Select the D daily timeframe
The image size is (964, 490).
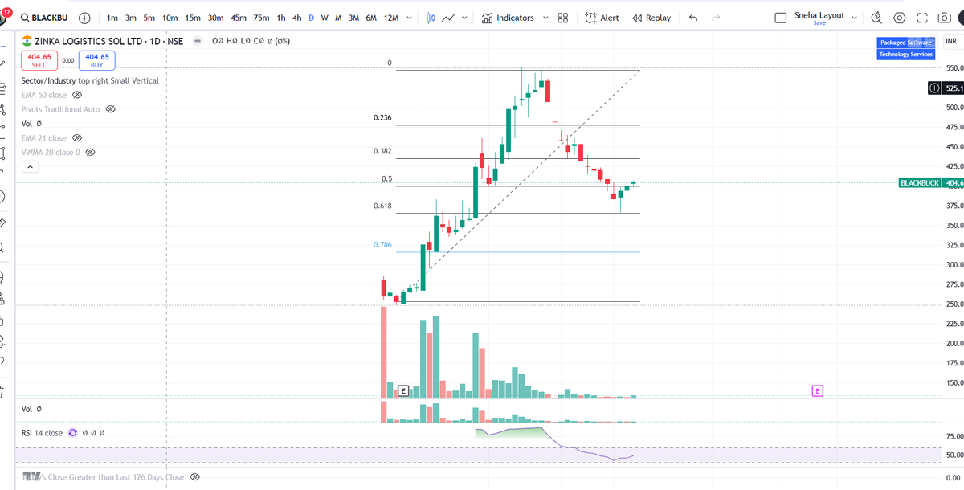pos(312,18)
